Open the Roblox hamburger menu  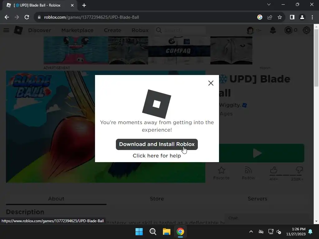[x=6, y=30]
